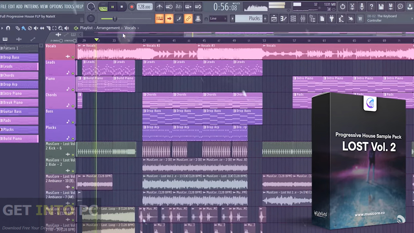Open the FILE menu
This screenshot has width=414, height=233.
[4, 6]
